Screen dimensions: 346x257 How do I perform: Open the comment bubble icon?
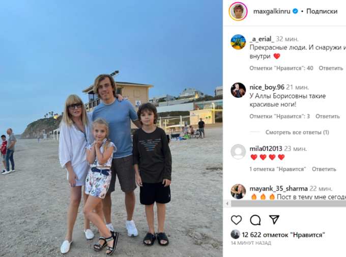pos(255,220)
